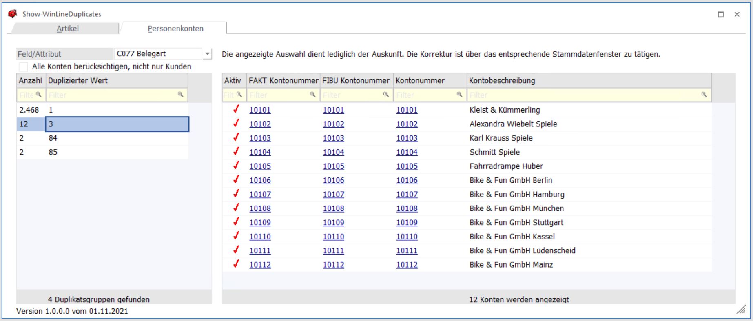Screen dimensions: 753x321
Task: Click red Aktiv checkmark for Kleist & Kümmerling
Action: click(x=236, y=109)
